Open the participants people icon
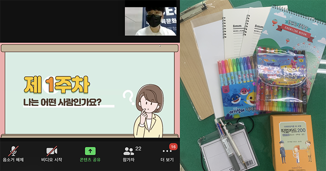 129,151
